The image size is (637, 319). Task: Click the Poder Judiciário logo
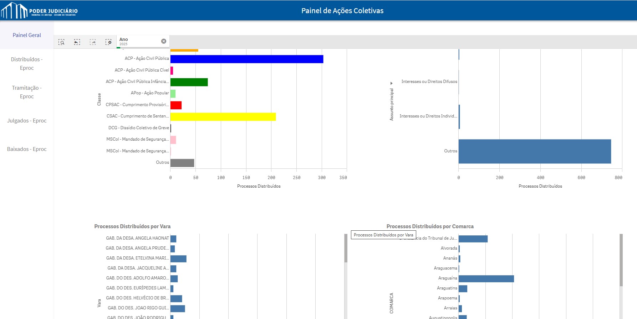39,11
